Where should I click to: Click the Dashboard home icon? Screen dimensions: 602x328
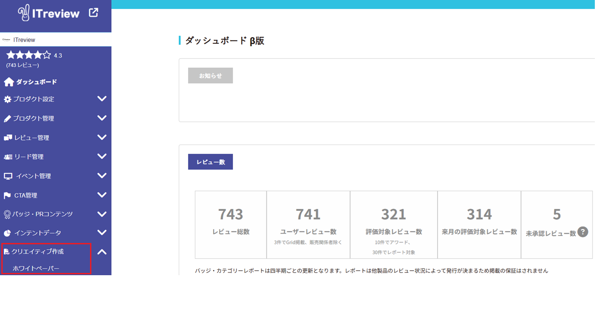coord(9,82)
